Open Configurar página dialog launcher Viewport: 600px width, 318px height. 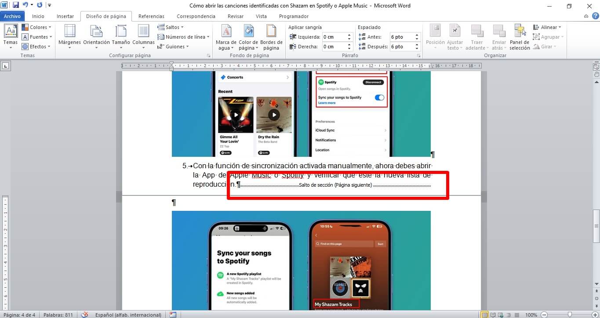coord(208,56)
